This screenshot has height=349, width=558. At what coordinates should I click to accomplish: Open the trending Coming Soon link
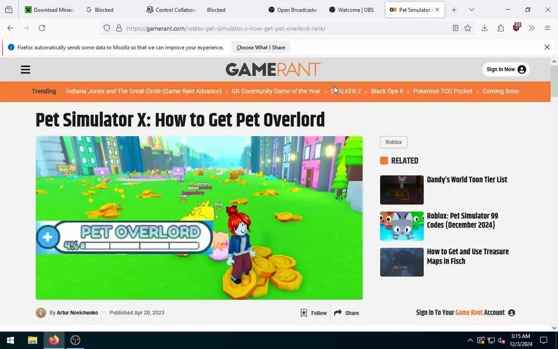[500, 91]
